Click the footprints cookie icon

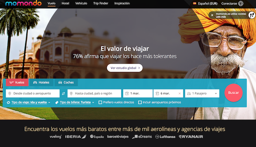point(252,15)
